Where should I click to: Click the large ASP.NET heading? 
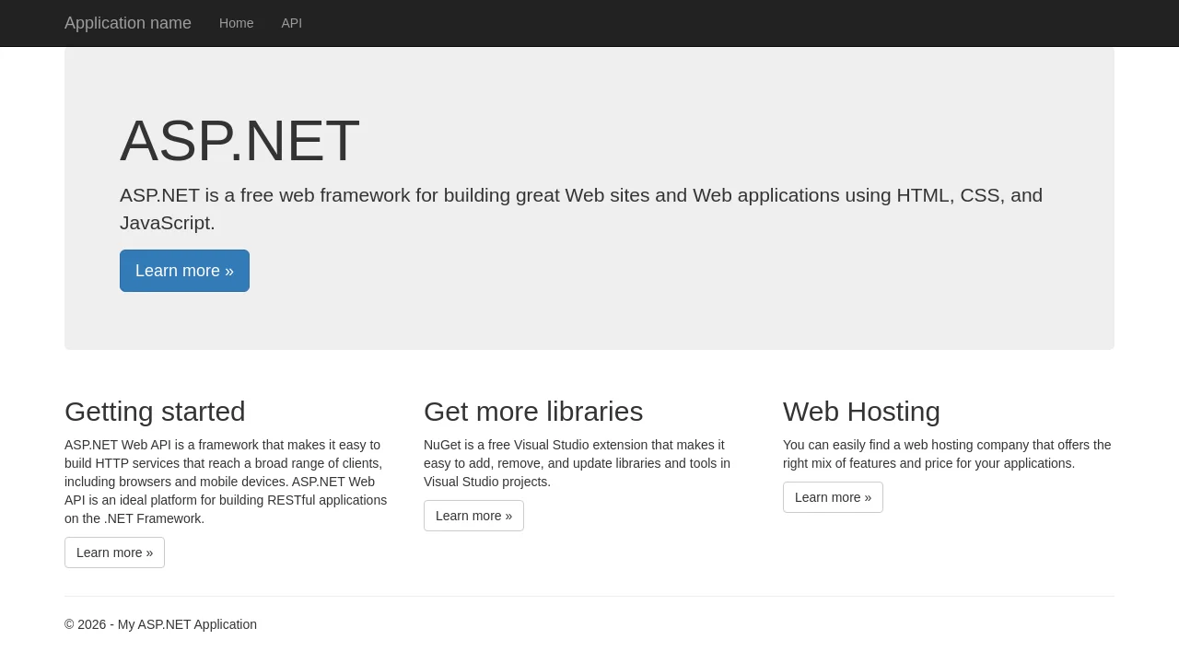(239, 141)
